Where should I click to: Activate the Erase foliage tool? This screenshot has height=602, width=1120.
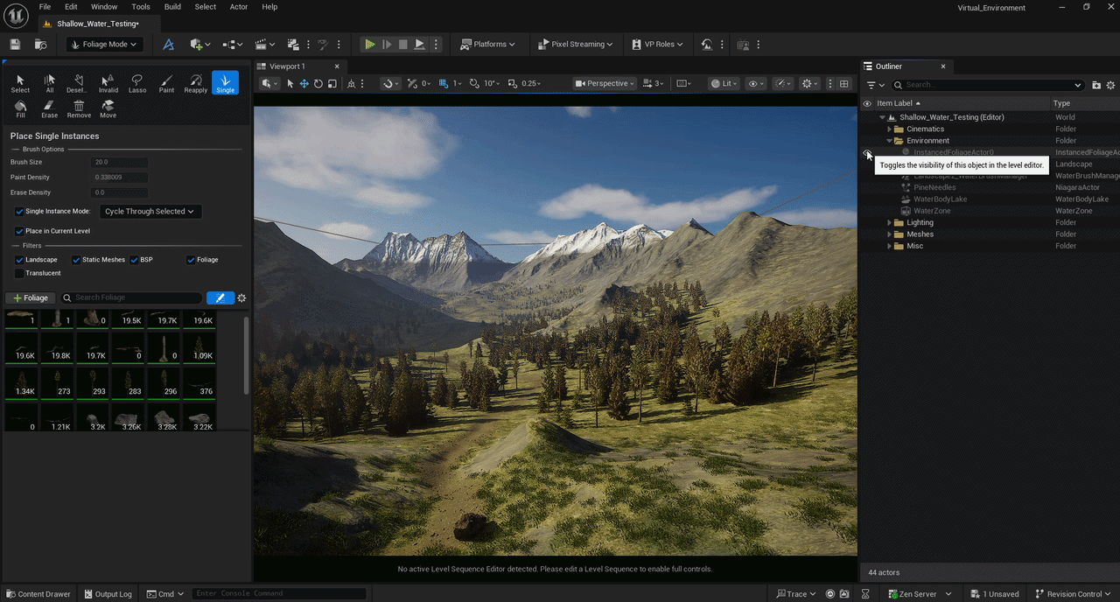coord(50,108)
